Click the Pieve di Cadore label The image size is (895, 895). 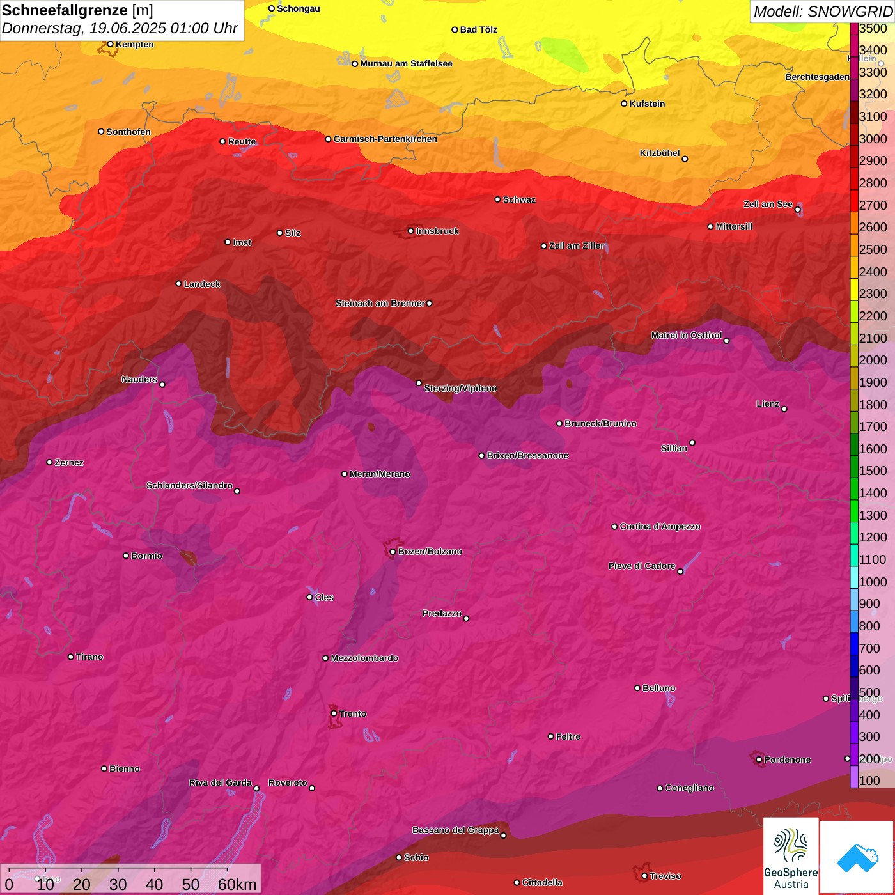coord(642,566)
